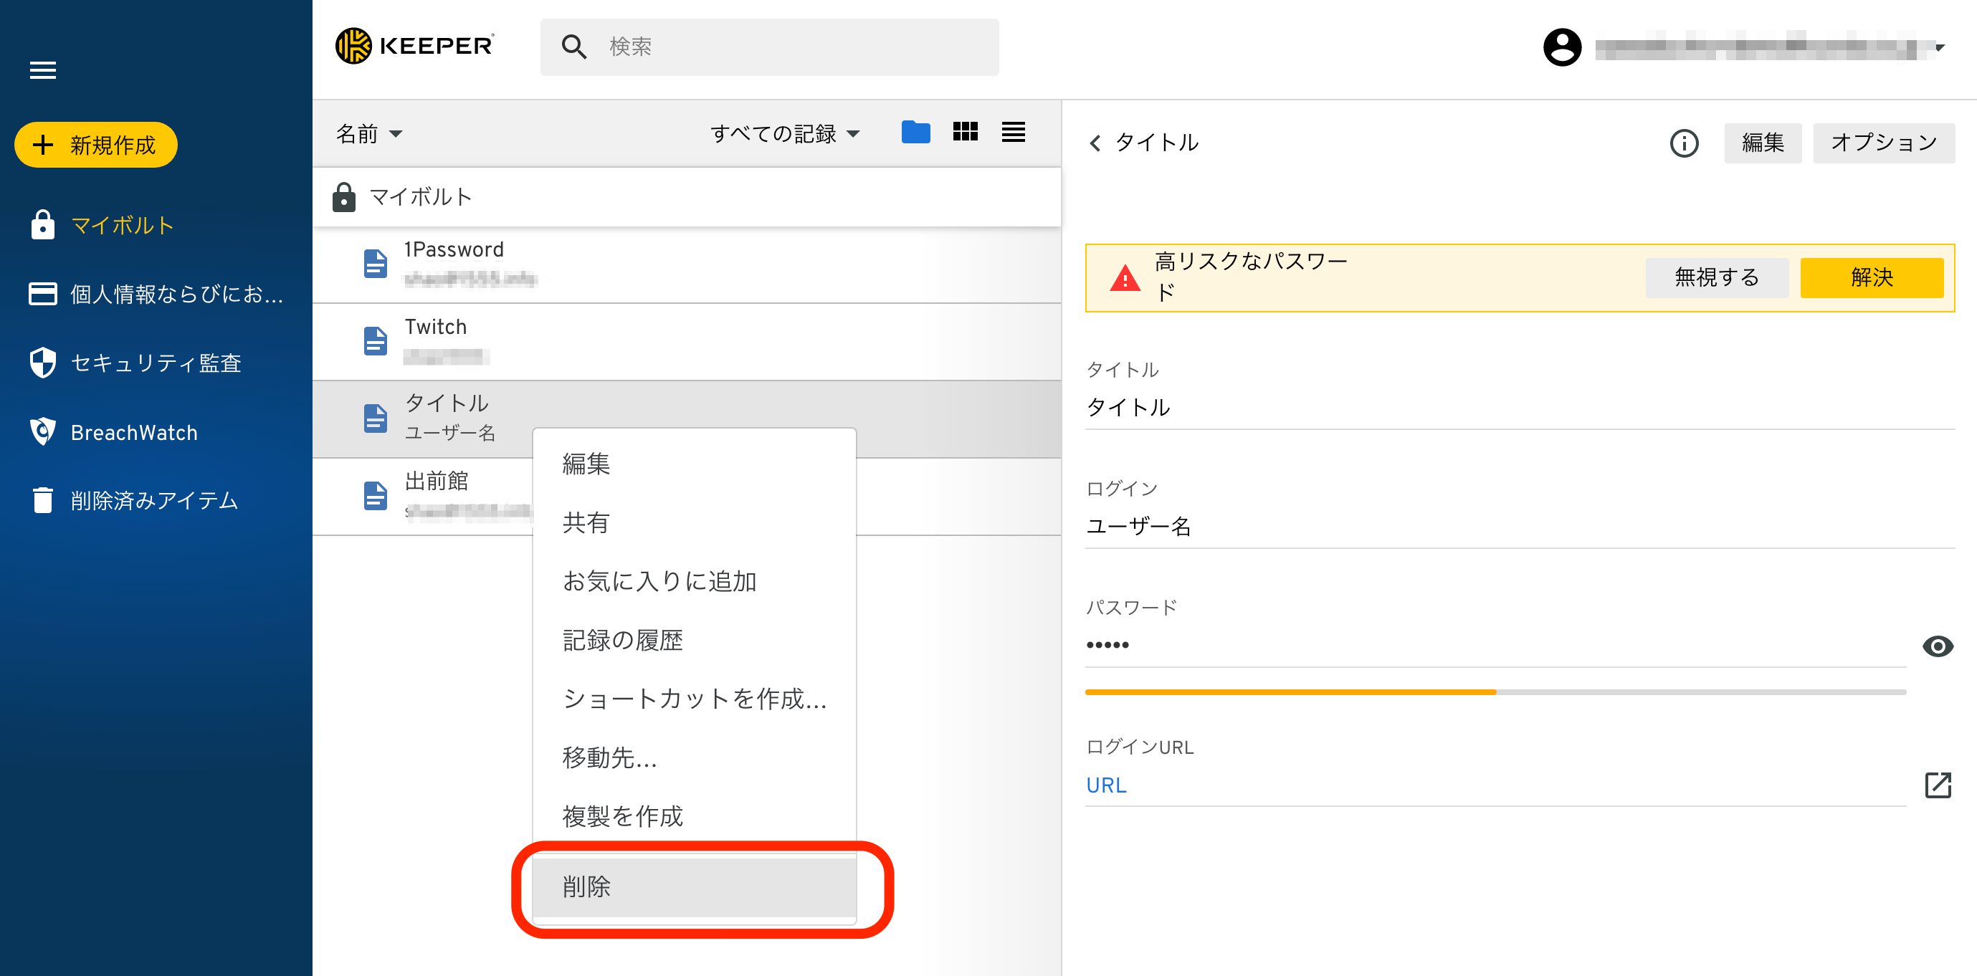Select the Twitch record
The height and width of the screenshot is (976, 1977).
(687, 341)
